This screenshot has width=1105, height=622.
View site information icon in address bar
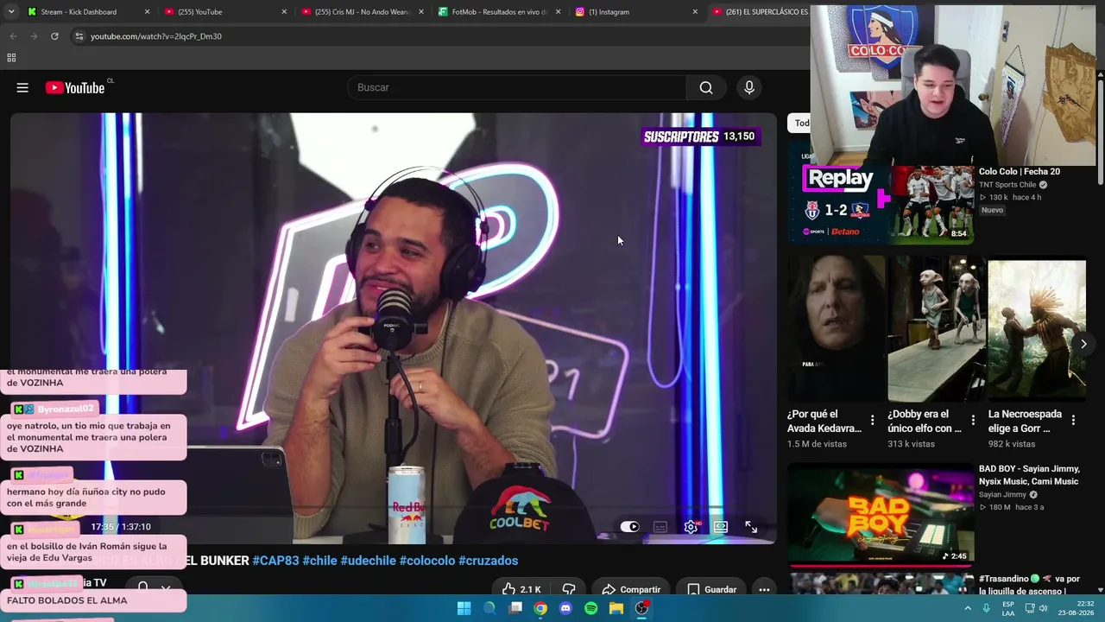(79, 36)
